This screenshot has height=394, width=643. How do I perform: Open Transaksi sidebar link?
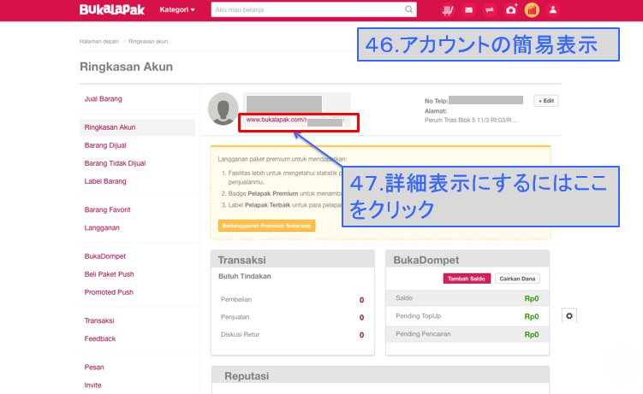point(99,320)
